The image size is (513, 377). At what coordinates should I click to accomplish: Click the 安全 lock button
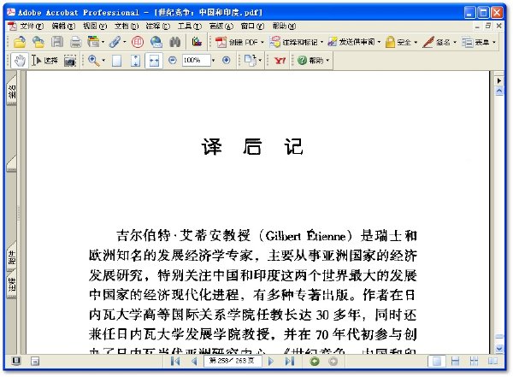click(x=398, y=42)
